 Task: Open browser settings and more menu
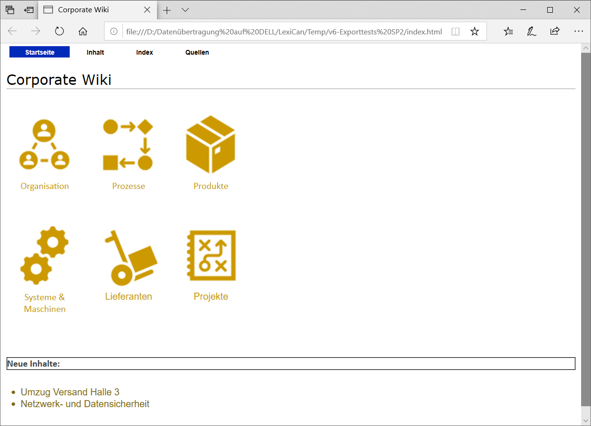579,32
